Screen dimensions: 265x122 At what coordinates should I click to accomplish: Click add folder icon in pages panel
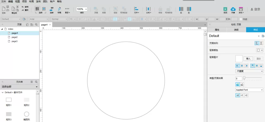coord(32,25)
